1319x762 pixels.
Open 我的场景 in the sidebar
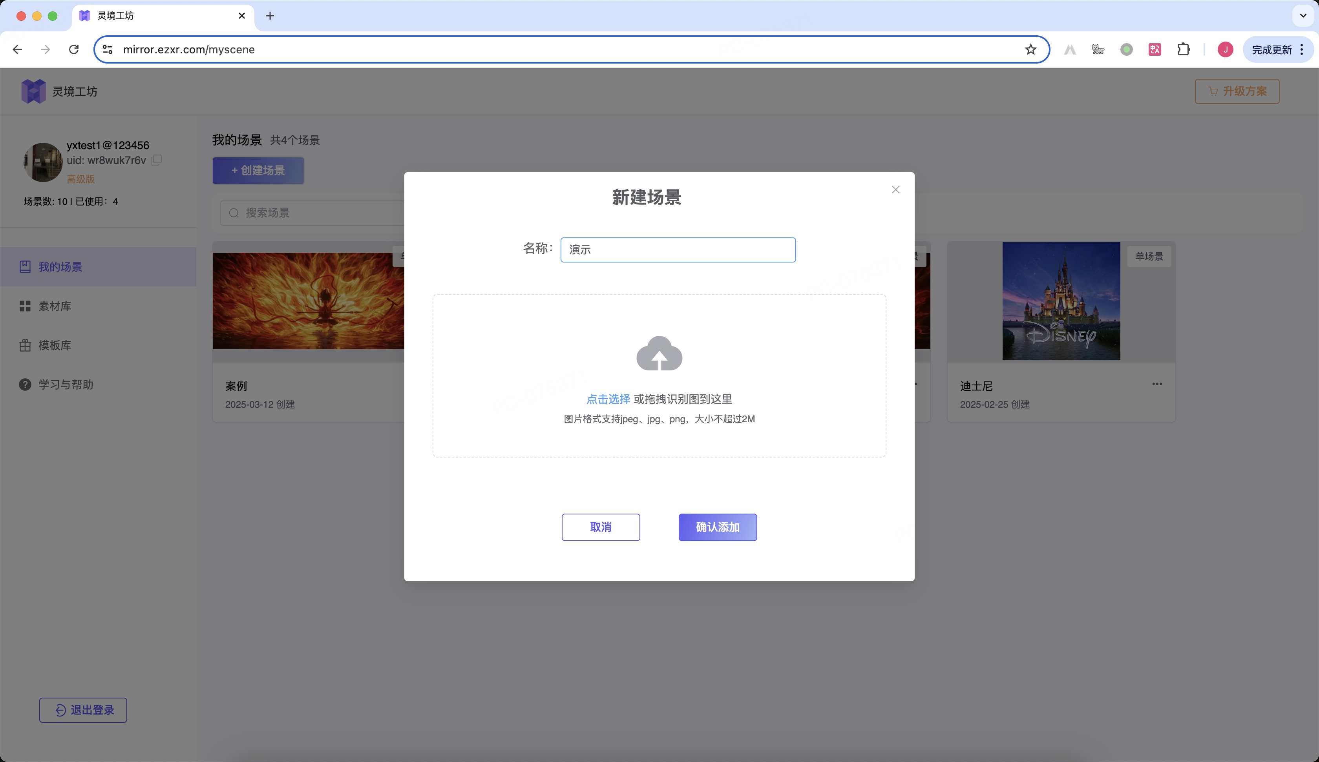click(99, 267)
